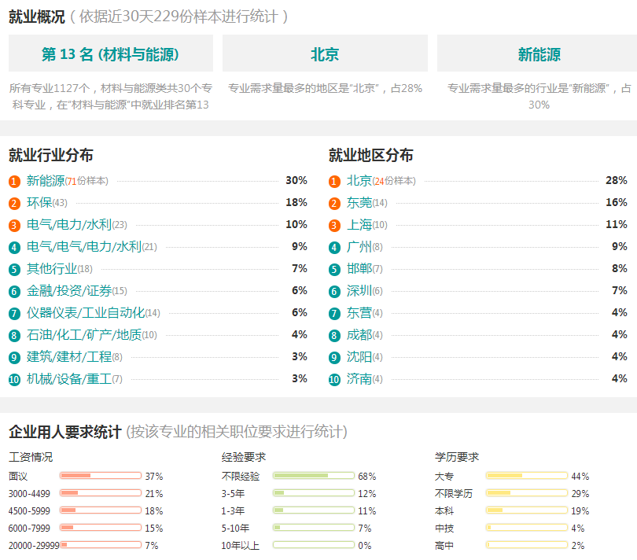
Task: Click the 30% value for 新能源
Action: pyautogui.click(x=296, y=180)
